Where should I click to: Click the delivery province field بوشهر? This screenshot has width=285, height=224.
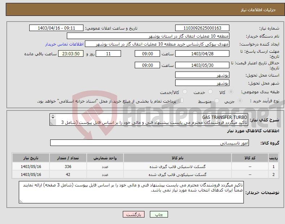click(x=202, y=75)
